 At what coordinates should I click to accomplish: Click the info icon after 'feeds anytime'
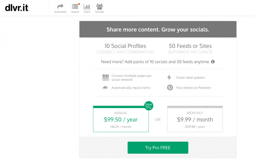tap(213, 62)
